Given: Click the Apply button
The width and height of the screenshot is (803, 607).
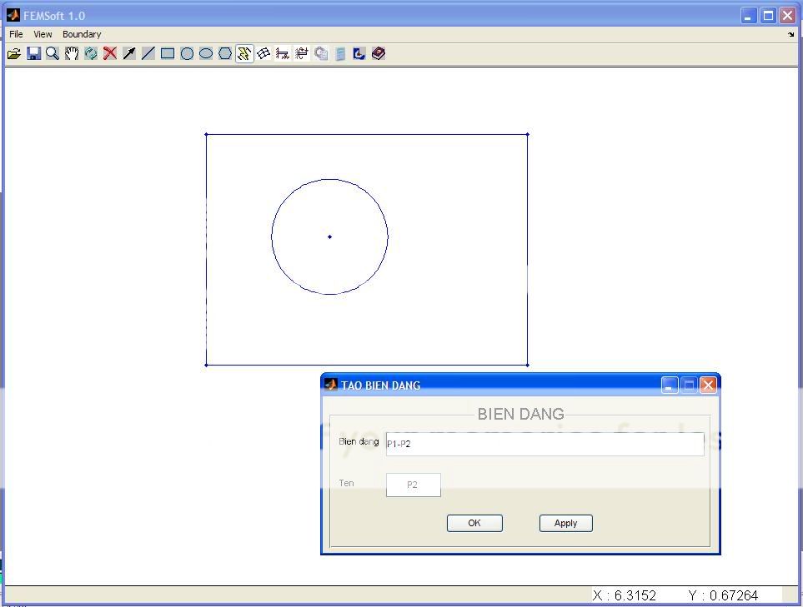Looking at the screenshot, I should coord(565,523).
